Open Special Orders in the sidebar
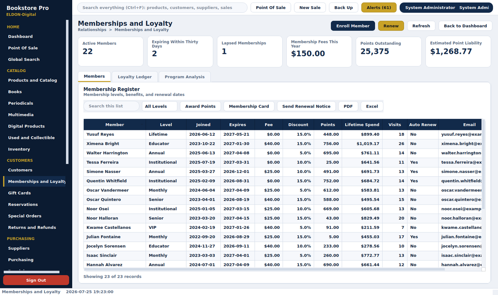The width and height of the screenshot is (498, 295). (34, 216)
